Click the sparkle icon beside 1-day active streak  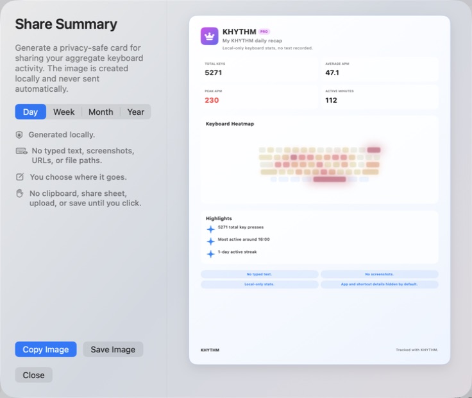point(211,254)
